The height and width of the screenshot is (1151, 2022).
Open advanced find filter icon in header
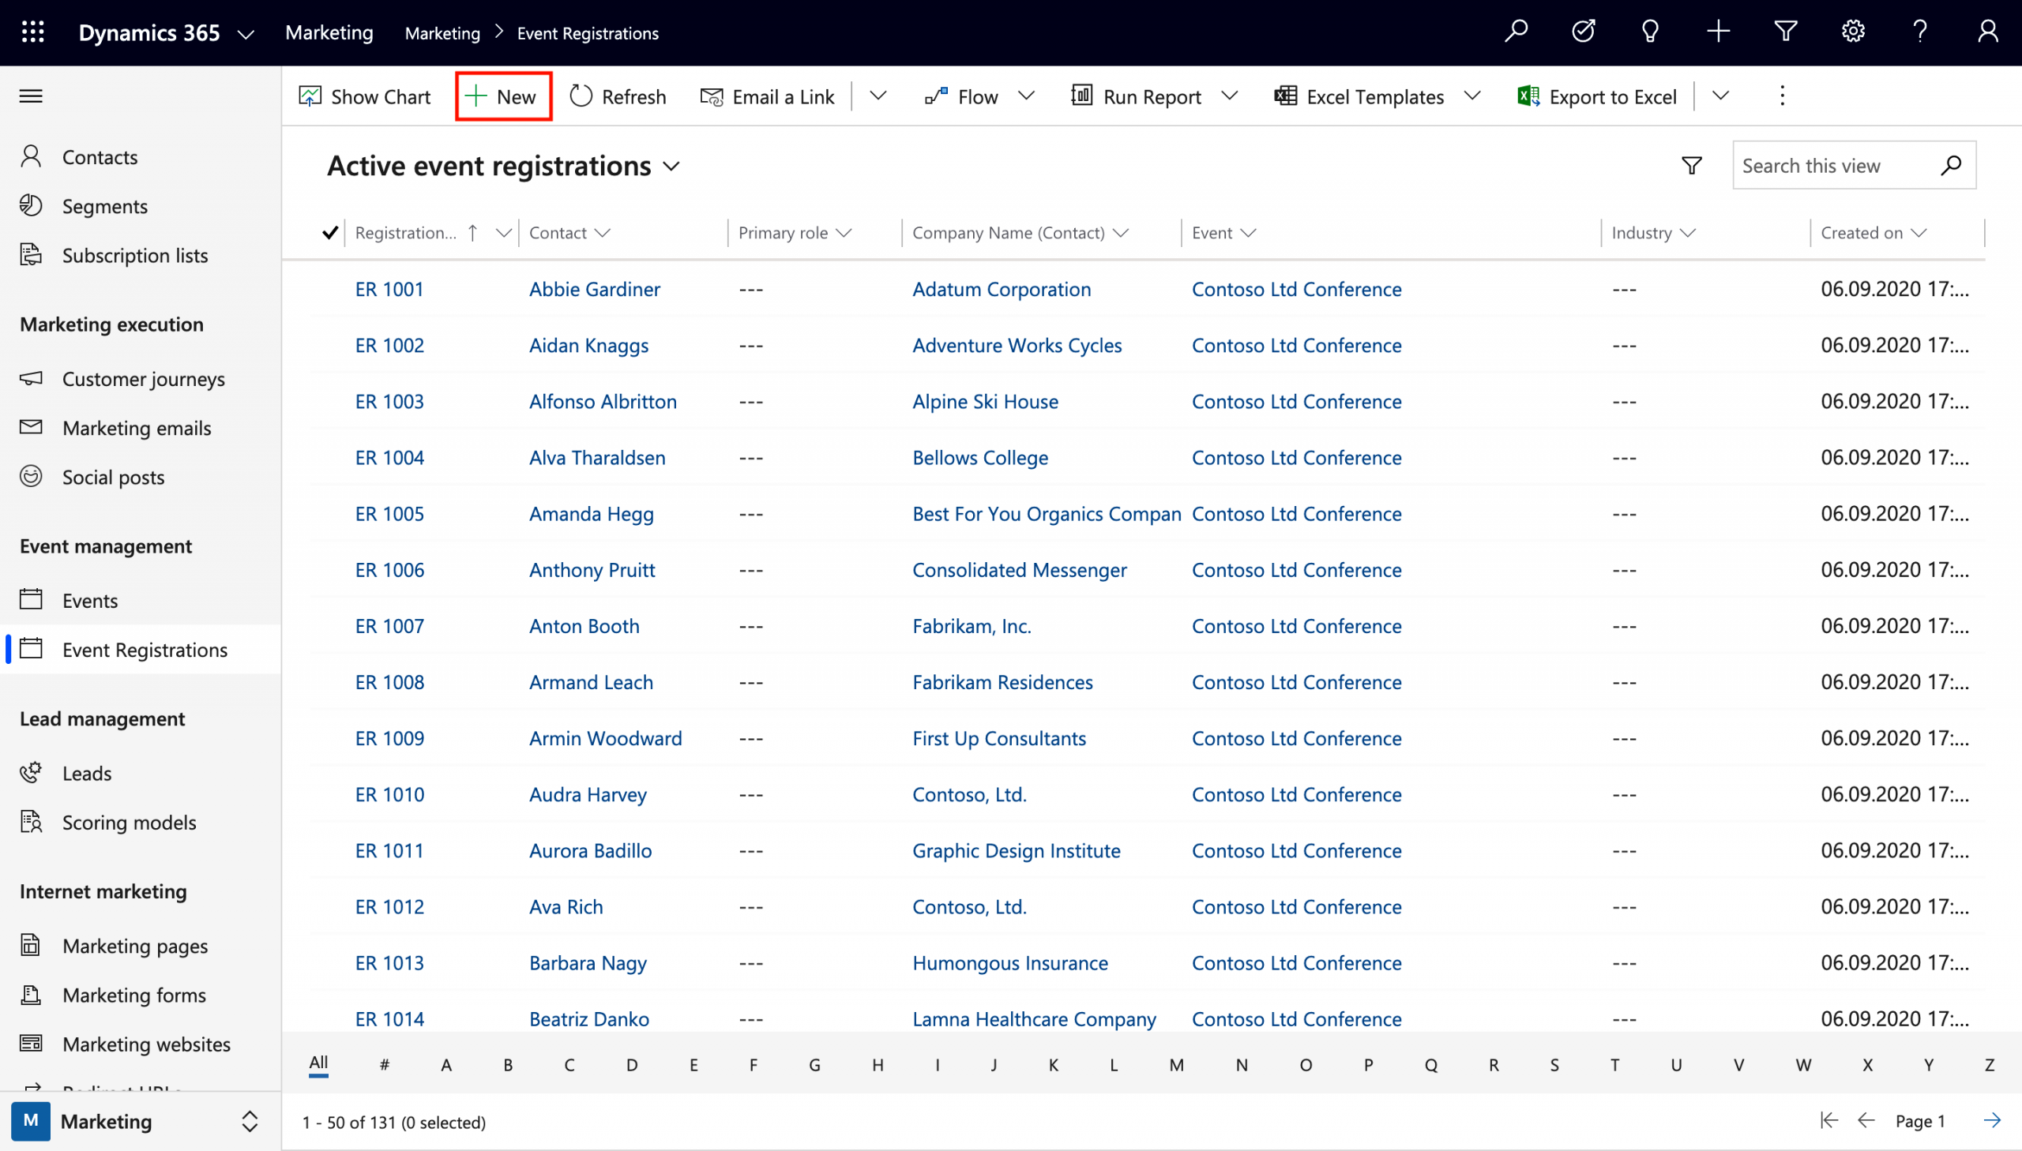[1786, 32]
